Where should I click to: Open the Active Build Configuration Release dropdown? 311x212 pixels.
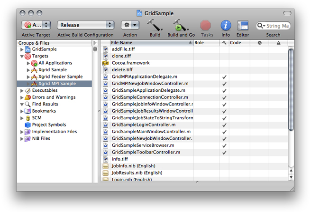tap(86, 25)
